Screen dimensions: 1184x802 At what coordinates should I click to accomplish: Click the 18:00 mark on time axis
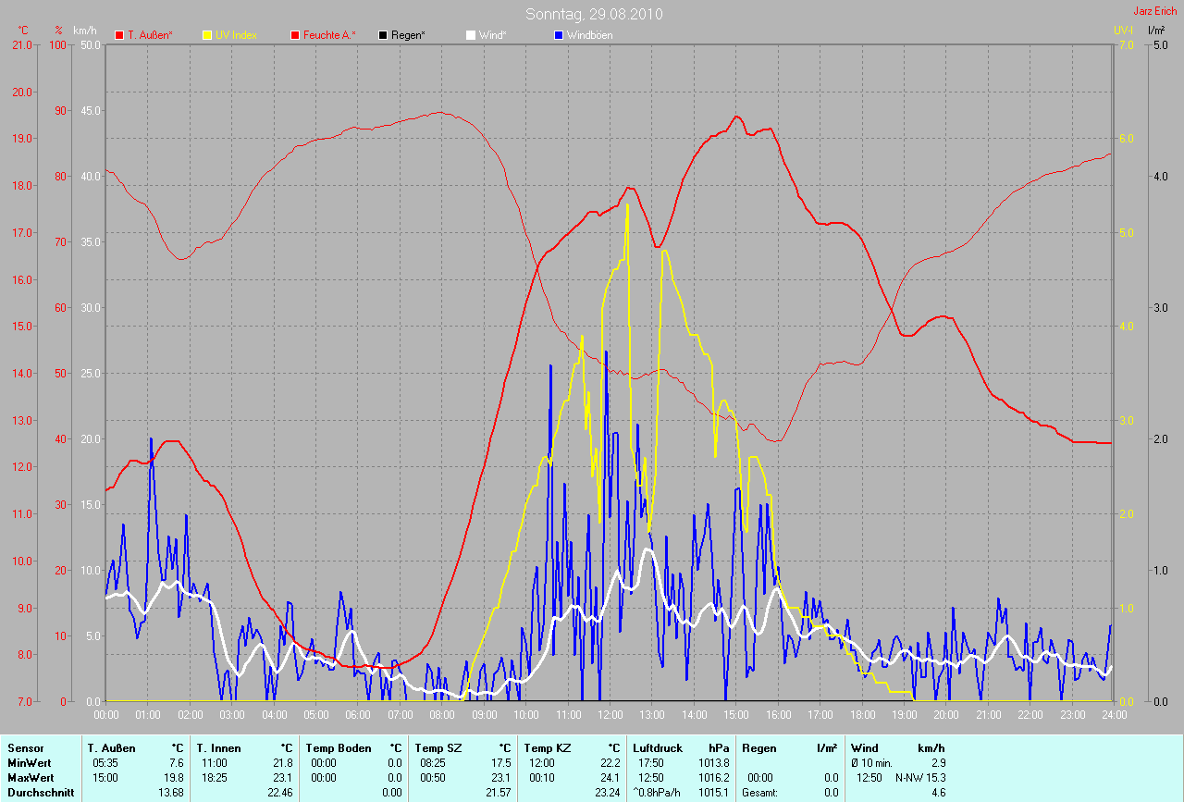[x=861, y=715]
